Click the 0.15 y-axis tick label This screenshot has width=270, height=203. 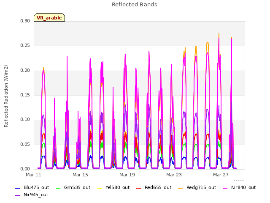click(x=25, y=95)
